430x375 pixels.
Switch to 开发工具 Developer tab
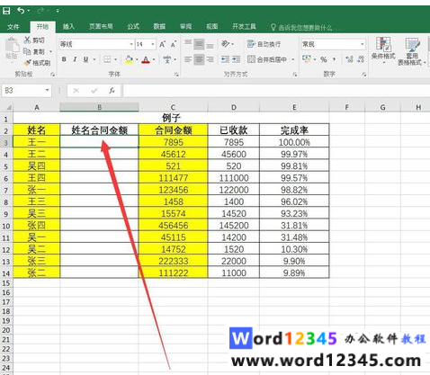[244, 27]
